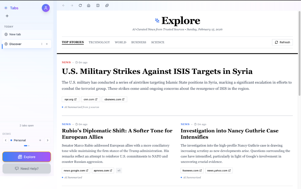Viewport: 301px width, 189px height.
Task: Click the browser forward arrow
Action: click(72, 5)
